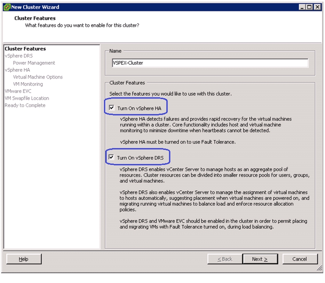The height and width of the screenshot is (283, 325).
Task: Click the Cancel button
Action: tap(300, 259)
